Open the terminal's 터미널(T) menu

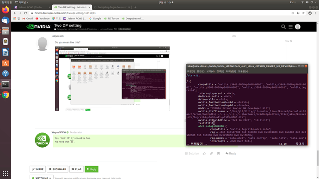point(231,72)
